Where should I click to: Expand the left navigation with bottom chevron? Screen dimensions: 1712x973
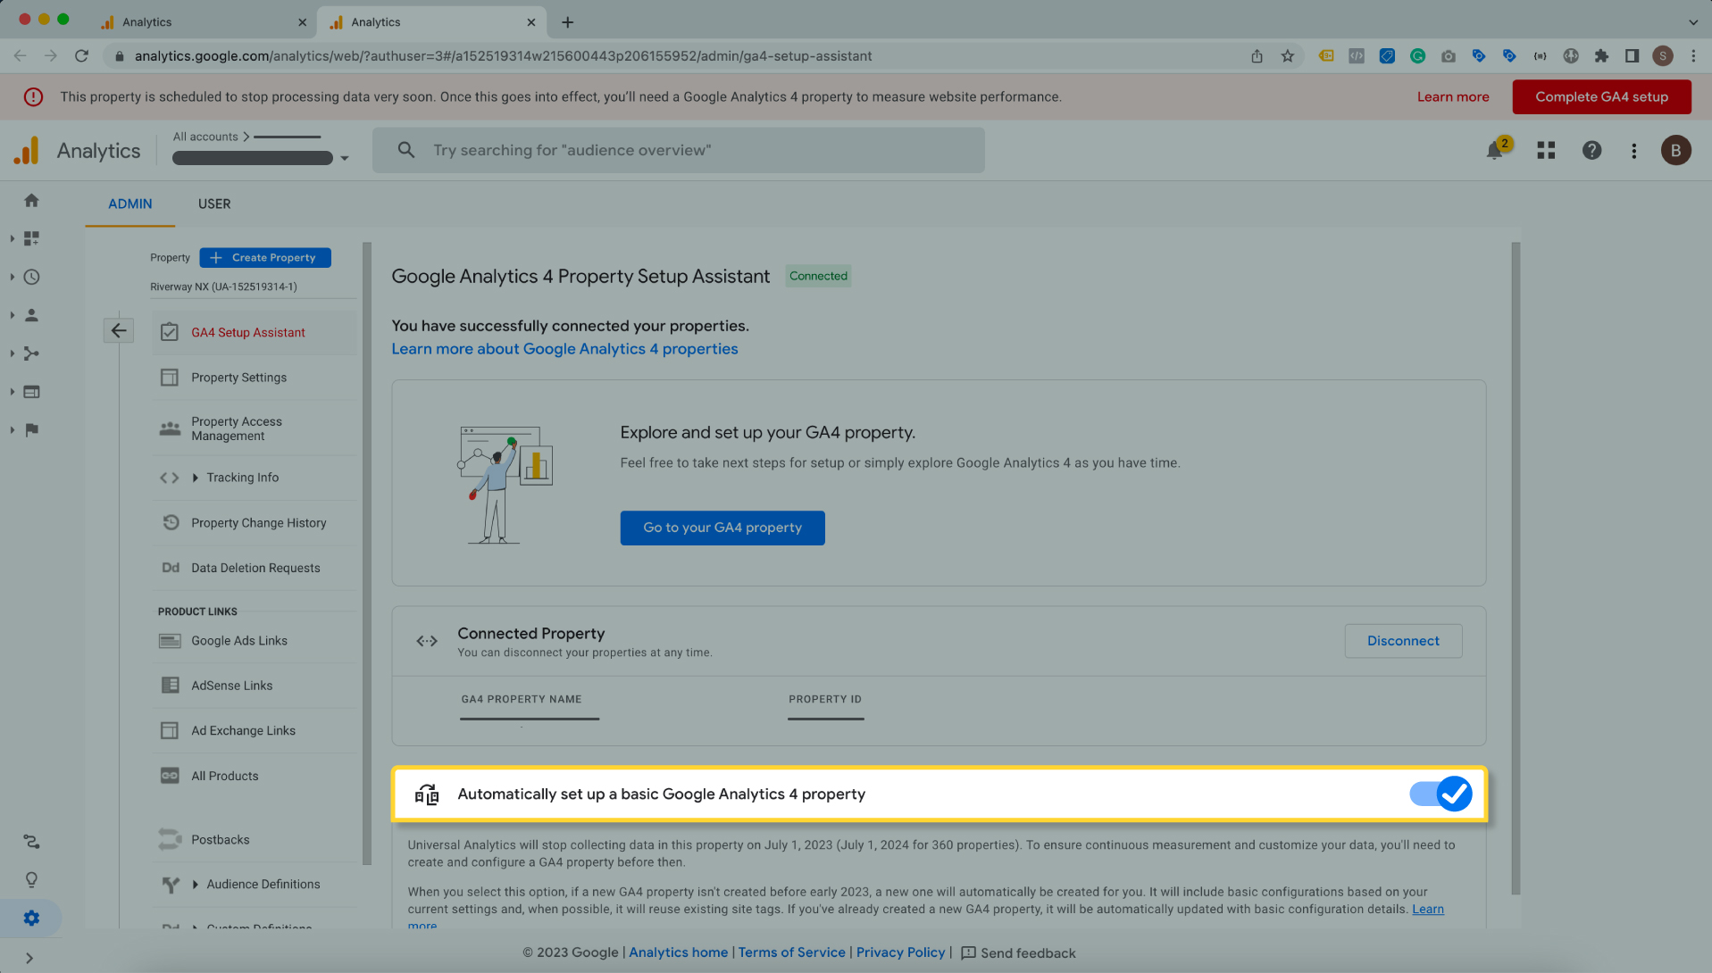click(x=29, y=958)
